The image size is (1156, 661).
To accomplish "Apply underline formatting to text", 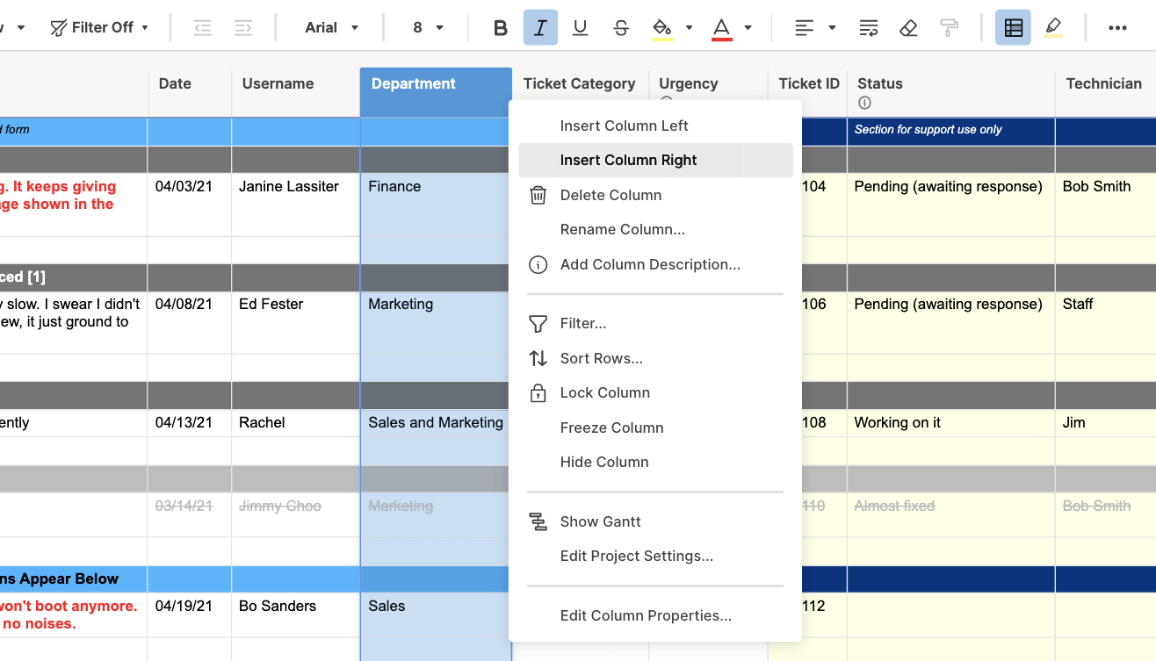I will click(x=580, y=28).
